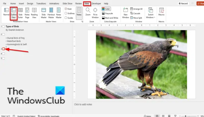Click Accessibility: Investigate status

tap(49, 116)
